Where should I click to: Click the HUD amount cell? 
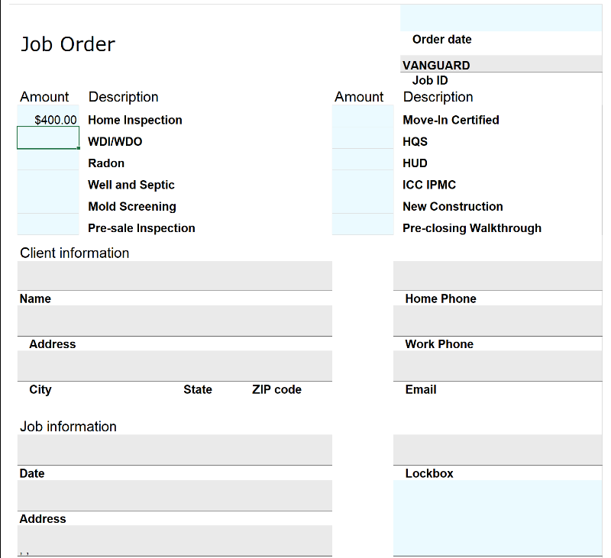pyautogui.click(x=363, y=160)
